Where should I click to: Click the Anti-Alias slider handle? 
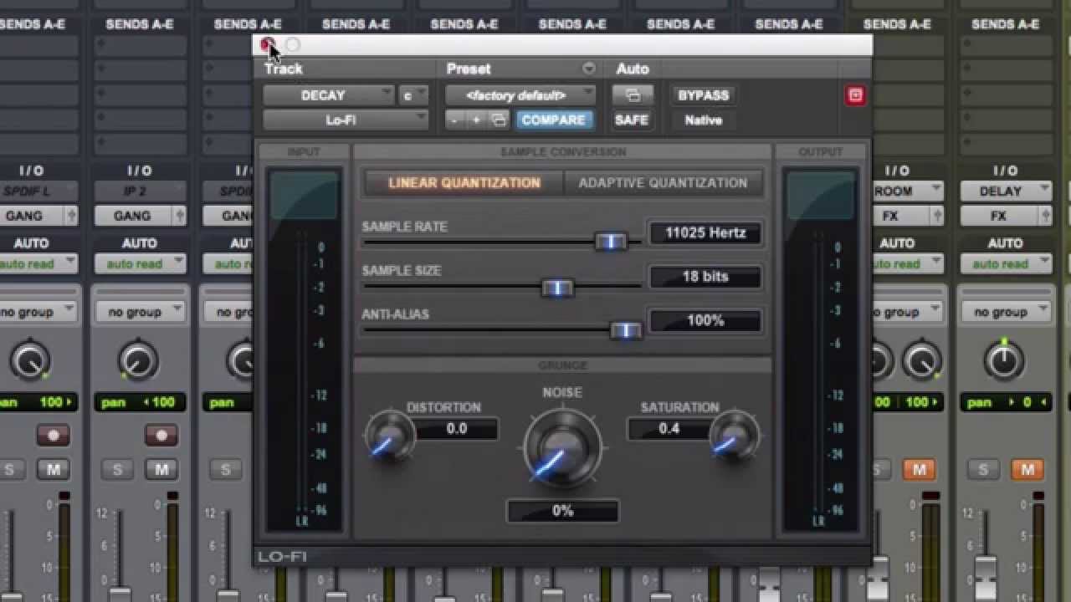pos(625,331)
